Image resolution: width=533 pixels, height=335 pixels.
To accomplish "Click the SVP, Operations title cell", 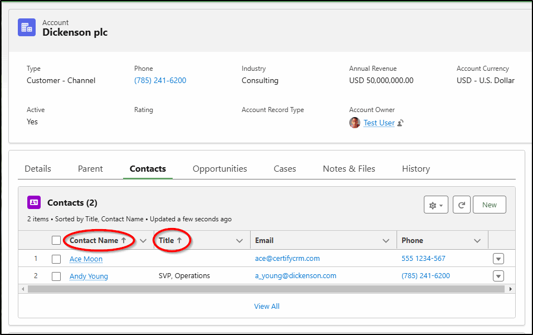I will click(x=184, y=276).
